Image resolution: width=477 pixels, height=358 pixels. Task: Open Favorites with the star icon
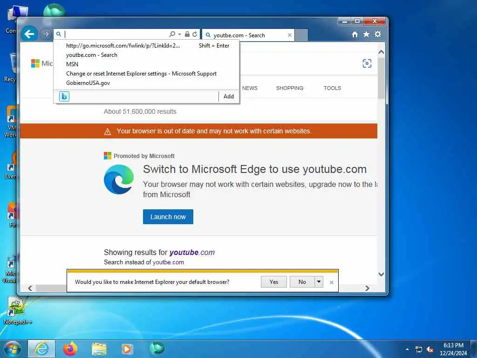[x=366, y=34]
